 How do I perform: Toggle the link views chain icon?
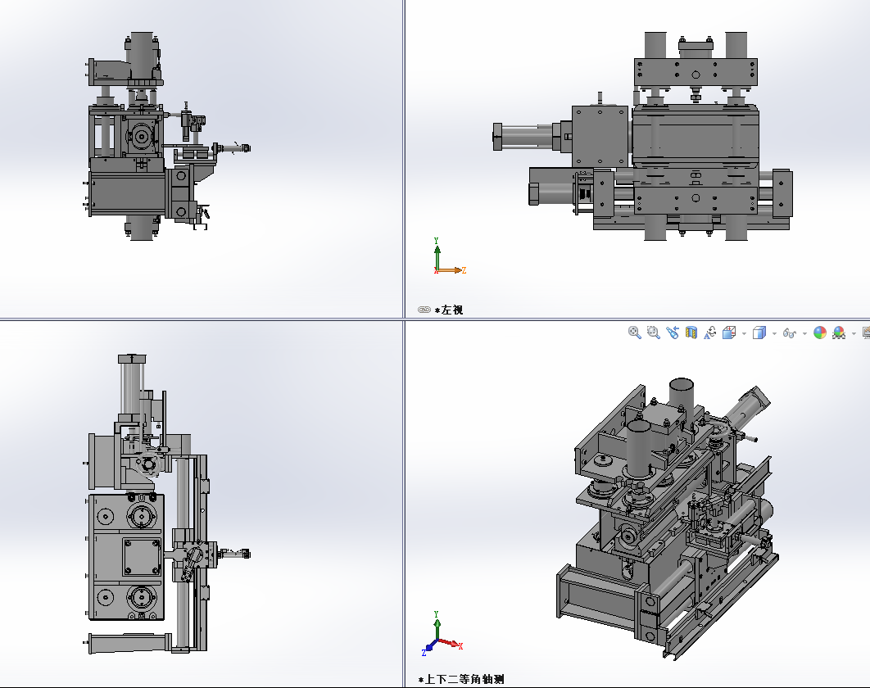pyautogui.click(x=424, y=310)
